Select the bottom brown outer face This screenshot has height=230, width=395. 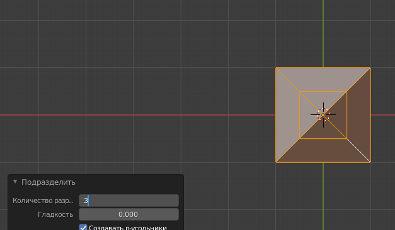(x=323, y=150)
